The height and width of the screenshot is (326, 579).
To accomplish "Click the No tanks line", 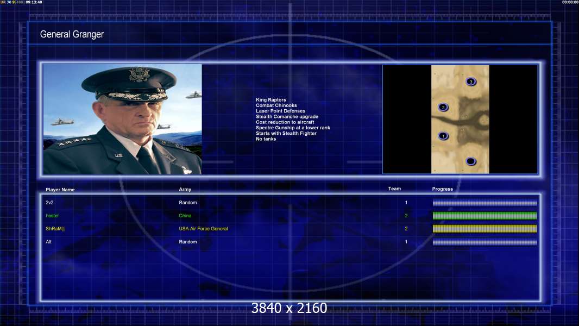I will pyautogui.click(x=266, y=139).
